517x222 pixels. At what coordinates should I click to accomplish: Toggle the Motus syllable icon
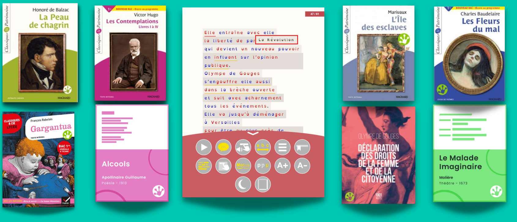point(243,166)
